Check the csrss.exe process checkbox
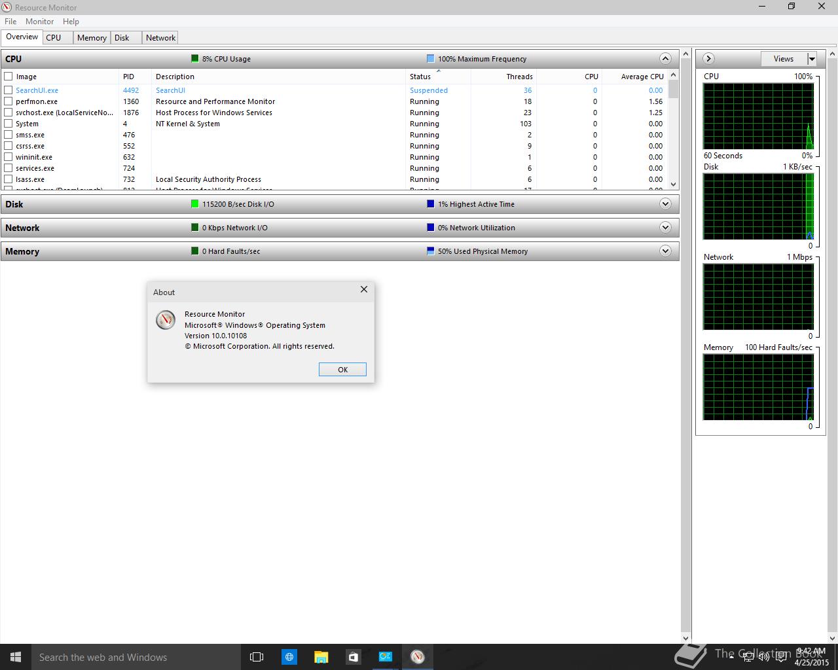The image size is (838, 670). pos(9,146)
